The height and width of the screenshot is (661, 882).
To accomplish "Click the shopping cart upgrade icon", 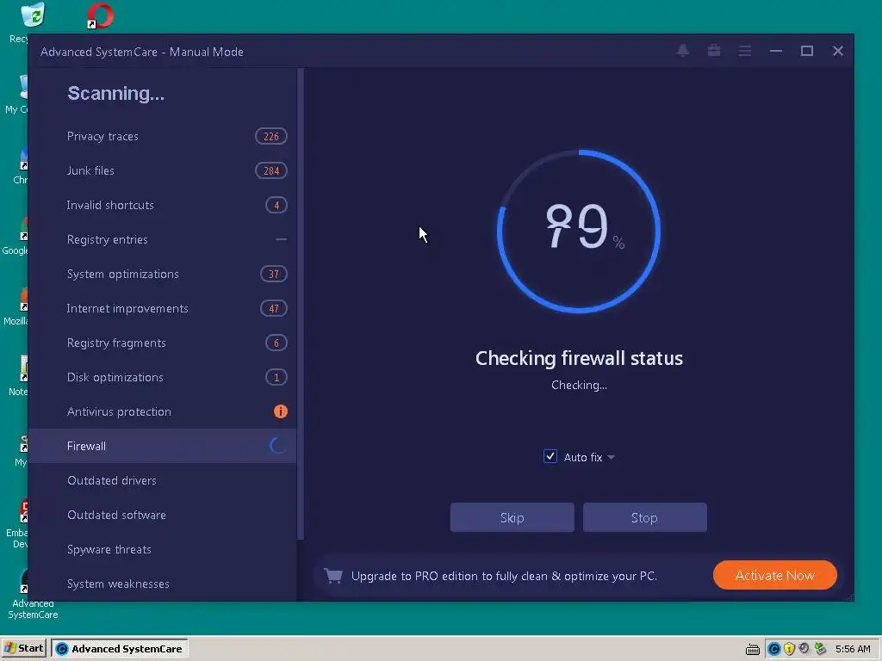I will click(x=333, y=576).
